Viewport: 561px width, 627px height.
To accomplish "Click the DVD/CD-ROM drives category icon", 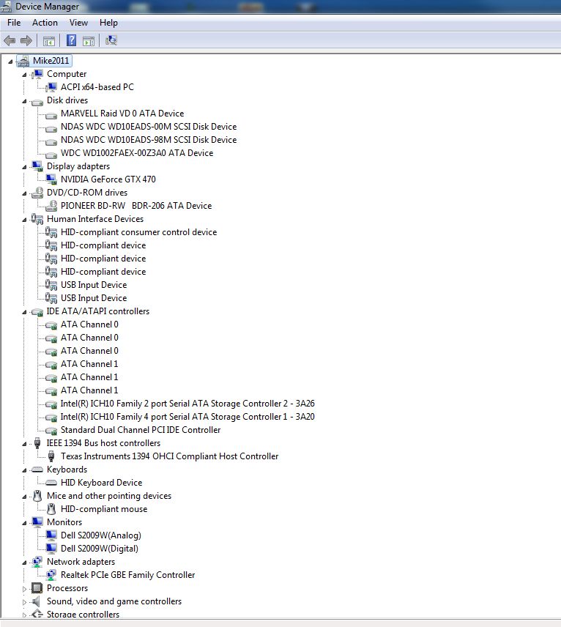I will tap(37, 193).
